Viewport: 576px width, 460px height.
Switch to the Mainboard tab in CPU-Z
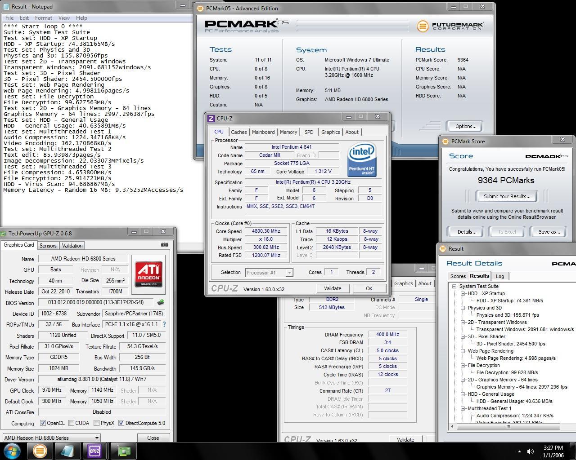(263, 132)
